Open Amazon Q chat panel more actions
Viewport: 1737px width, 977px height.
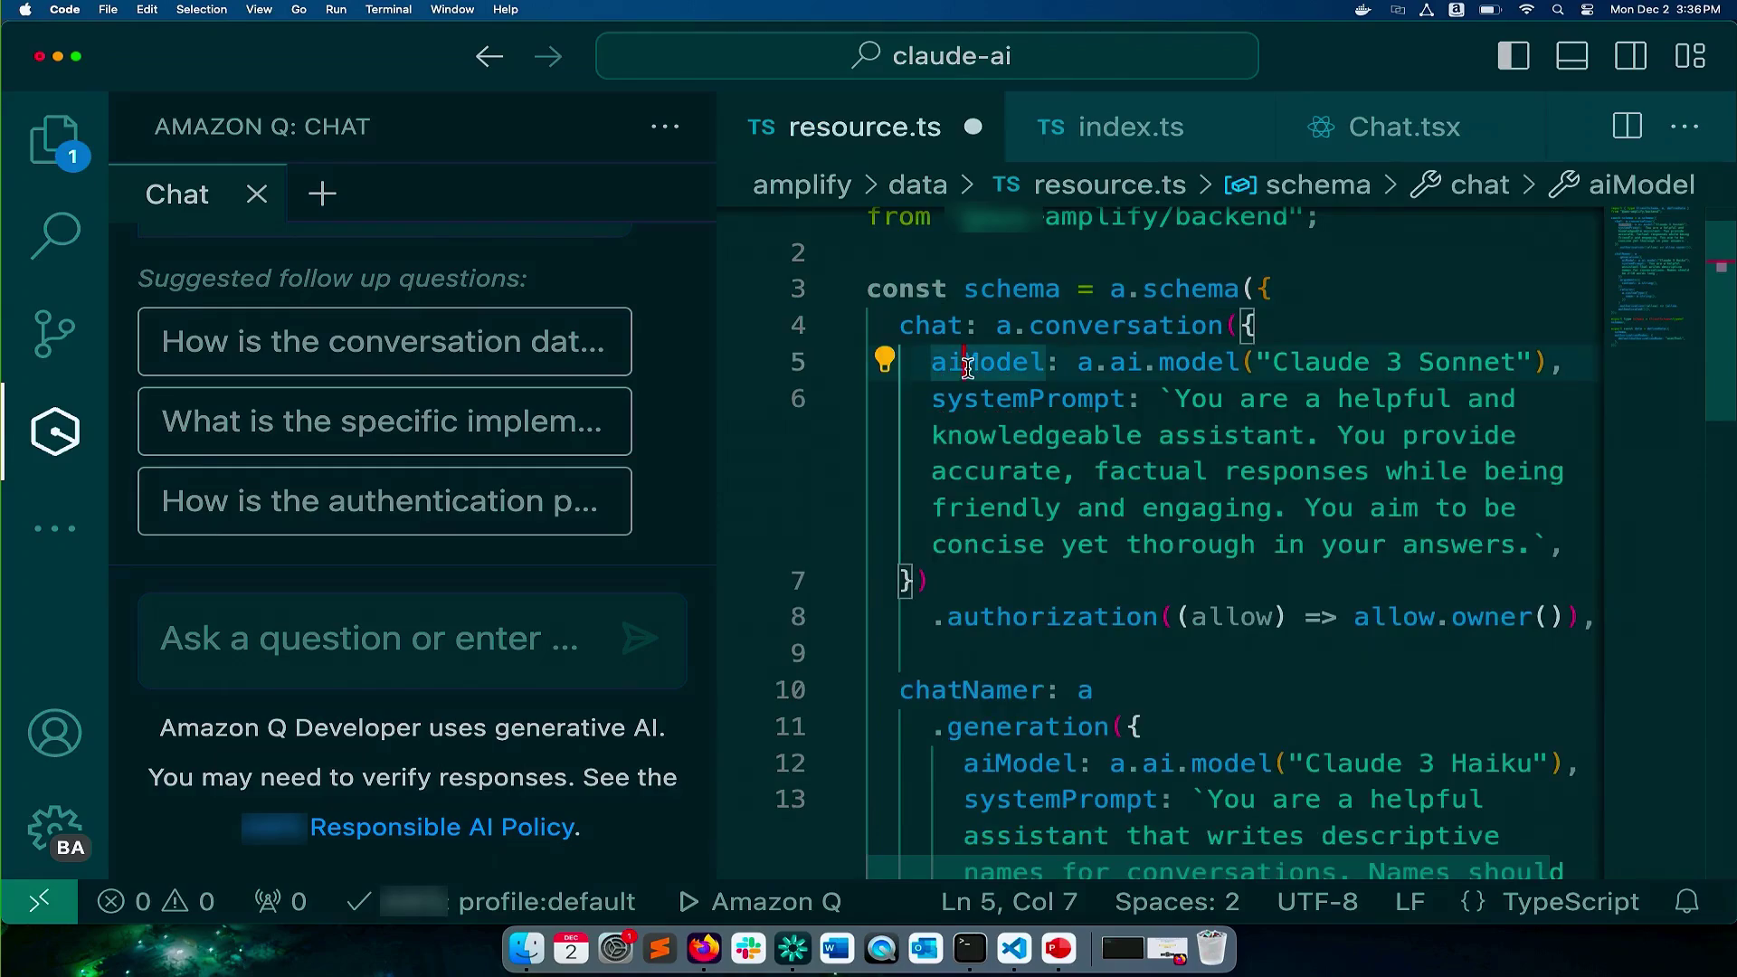point(665,127)
